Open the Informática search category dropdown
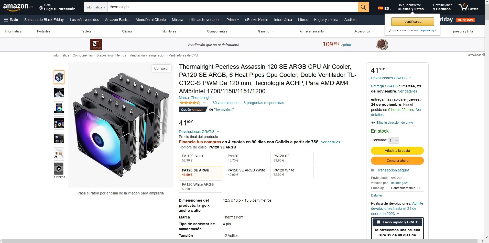The image size is (489, 243). (x=96, y=7)
